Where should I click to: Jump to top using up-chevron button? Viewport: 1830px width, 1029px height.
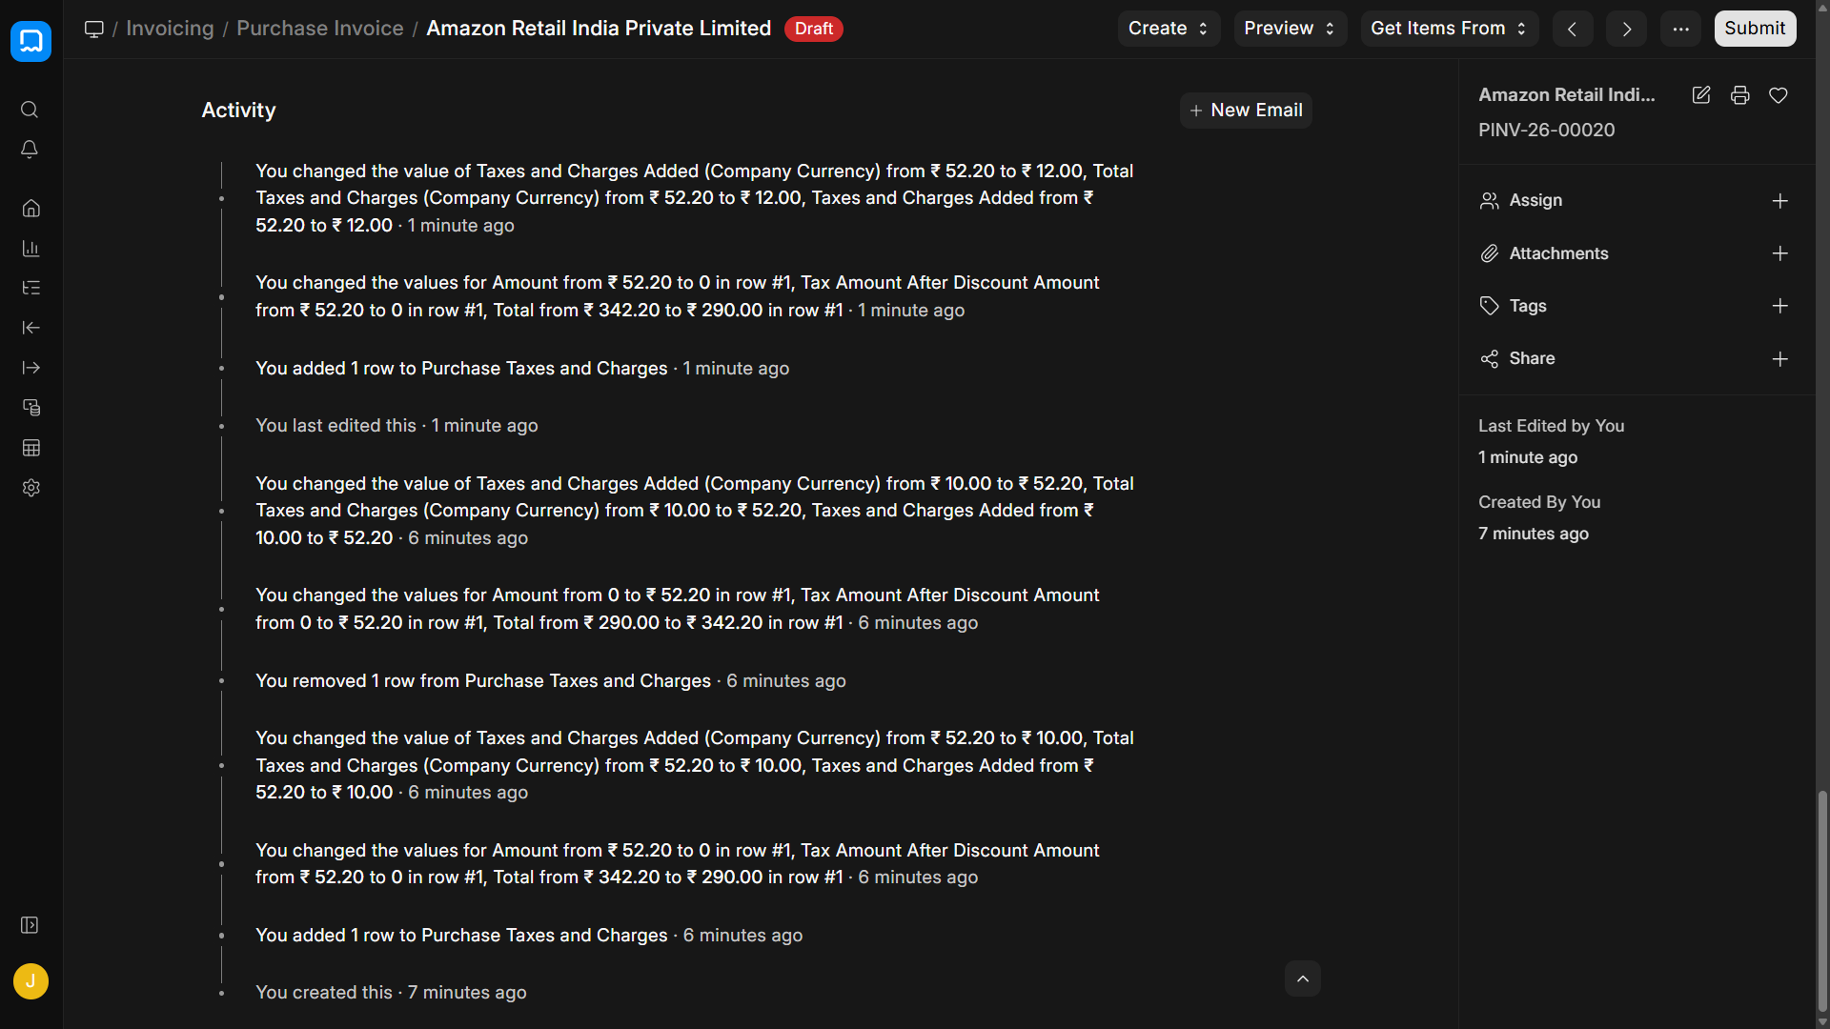pos(1303,979)
